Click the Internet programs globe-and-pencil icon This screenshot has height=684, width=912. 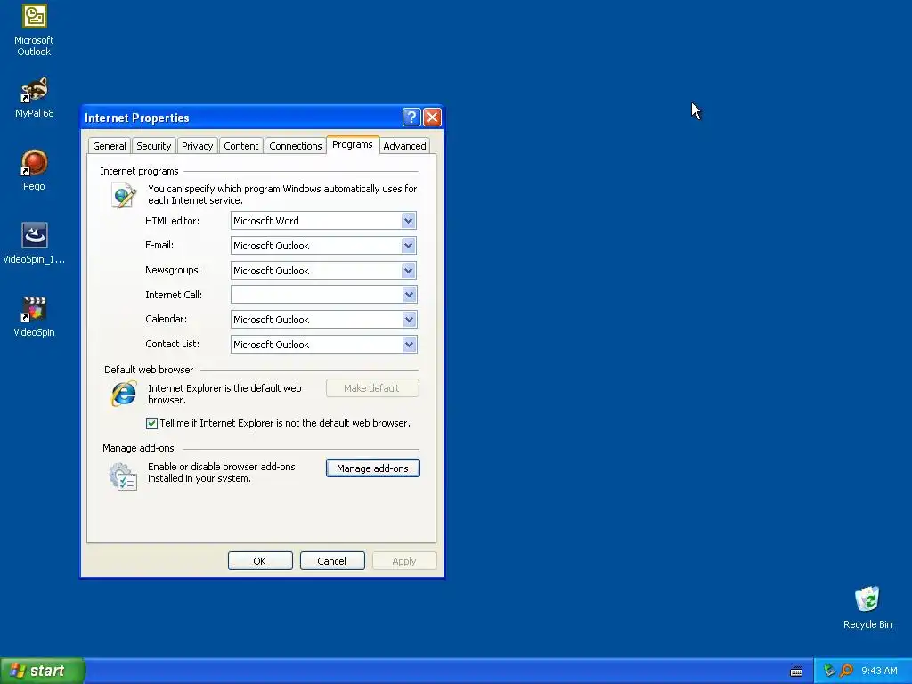(x=124, y=195)
